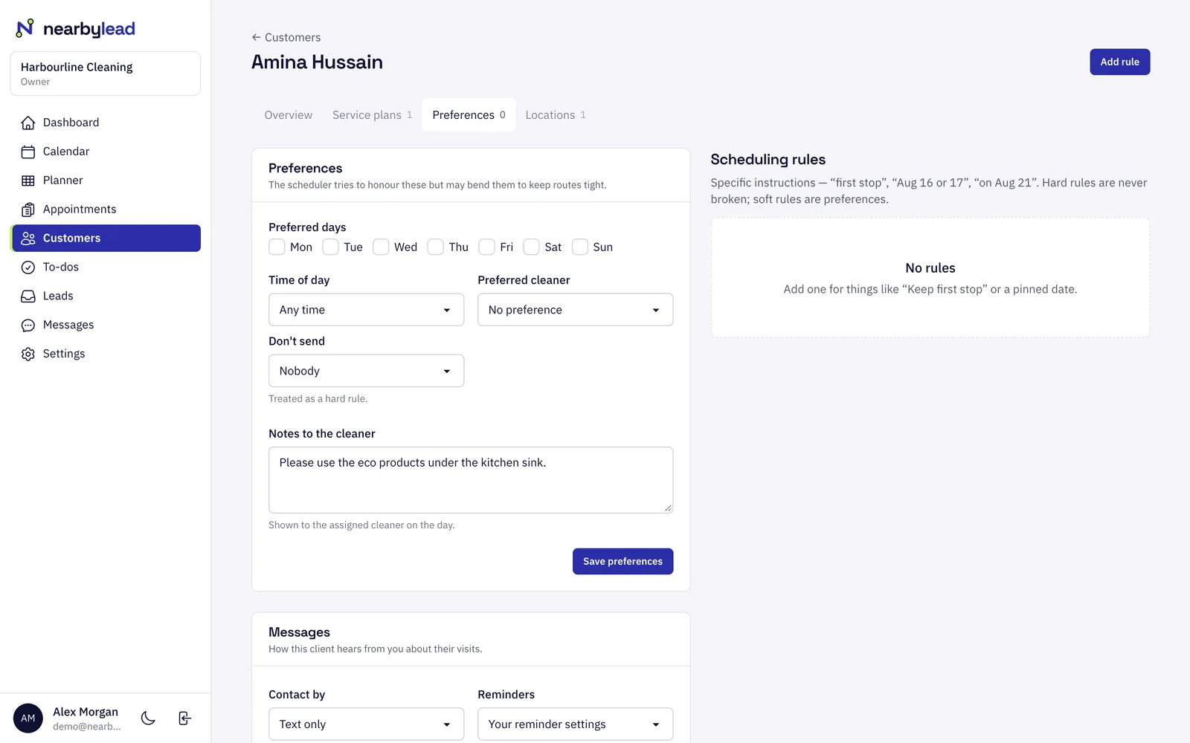Open Messages via the chat bubble icon
Viewport: 1190px width, 743px height.
28,325
